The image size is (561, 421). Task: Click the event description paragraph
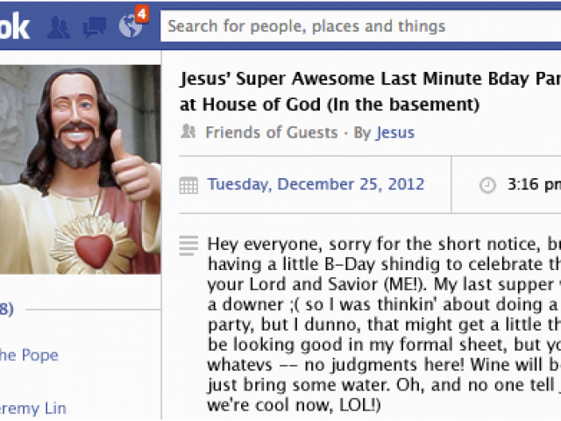pyautogui.click(x=384, y=325)
